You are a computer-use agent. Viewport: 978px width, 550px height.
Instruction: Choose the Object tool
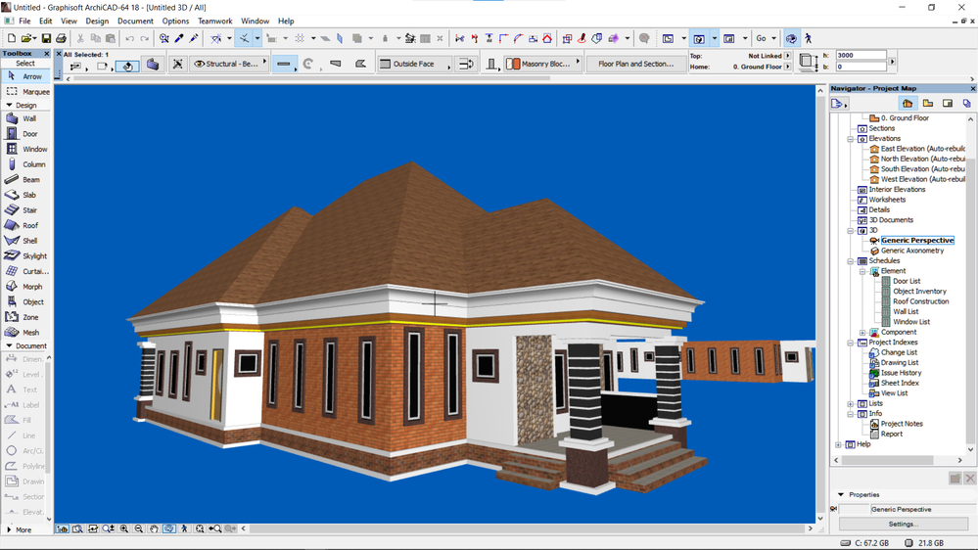pos(24,301)
